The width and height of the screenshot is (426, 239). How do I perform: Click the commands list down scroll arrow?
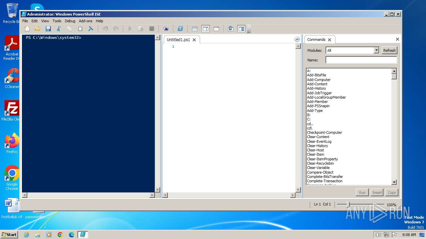coord(394,182)
